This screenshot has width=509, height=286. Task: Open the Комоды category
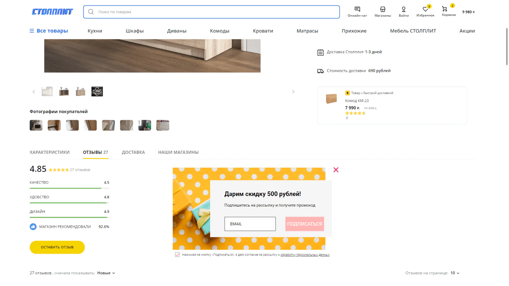click(x=220, y=31)
